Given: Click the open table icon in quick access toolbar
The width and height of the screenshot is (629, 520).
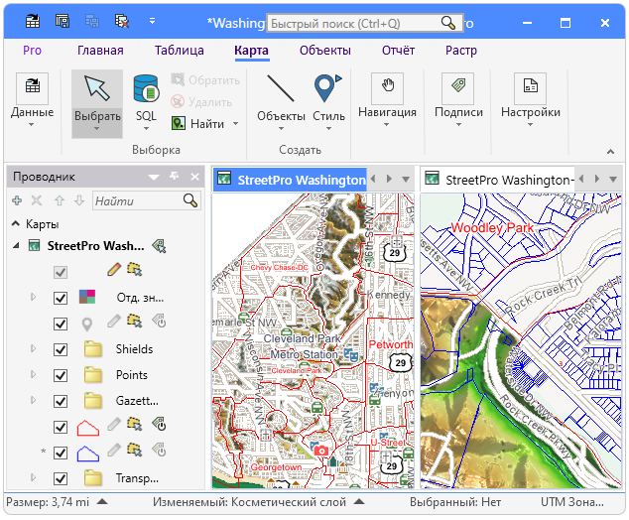Looking at the screenshot, I should point(33,21).
